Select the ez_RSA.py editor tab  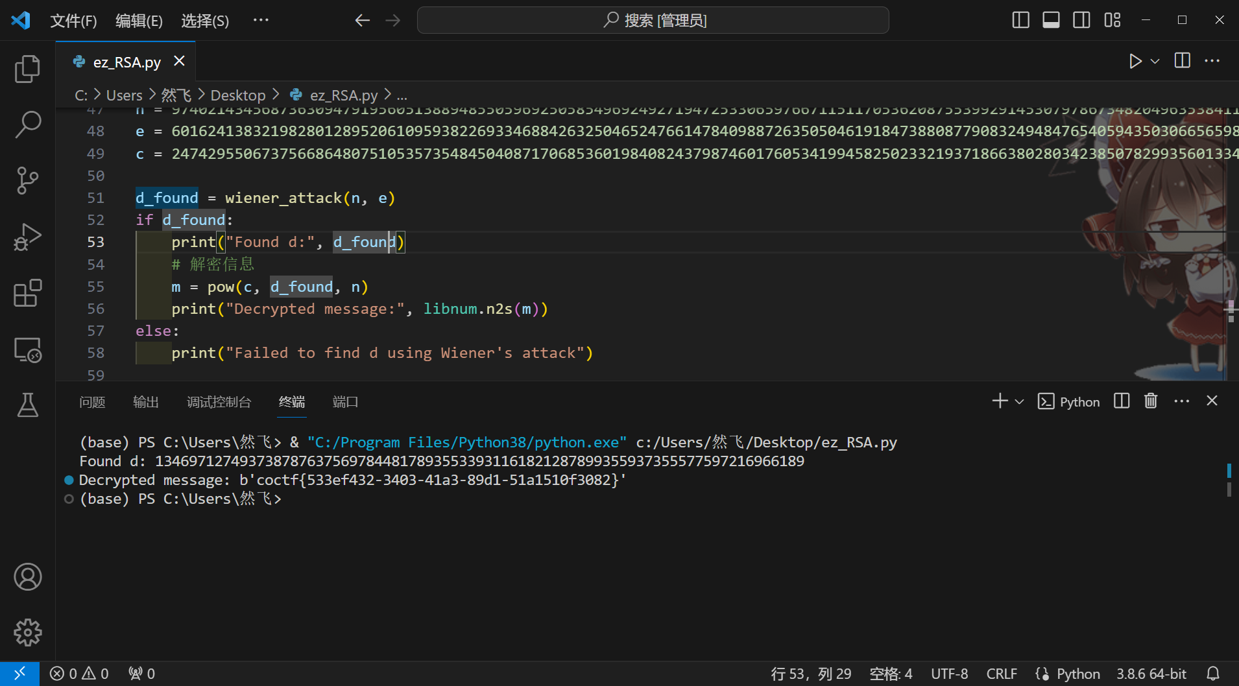pos(126,62)
